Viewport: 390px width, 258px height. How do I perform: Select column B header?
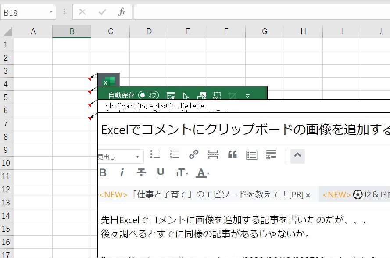[x=72, y=31]
